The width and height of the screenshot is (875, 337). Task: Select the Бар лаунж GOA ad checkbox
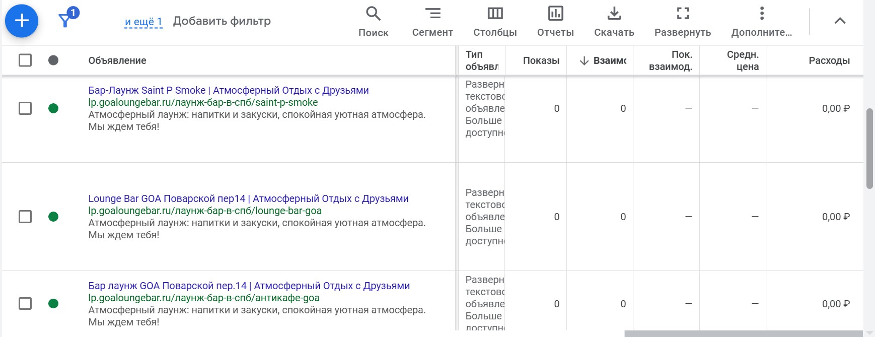tap(25, 303)
